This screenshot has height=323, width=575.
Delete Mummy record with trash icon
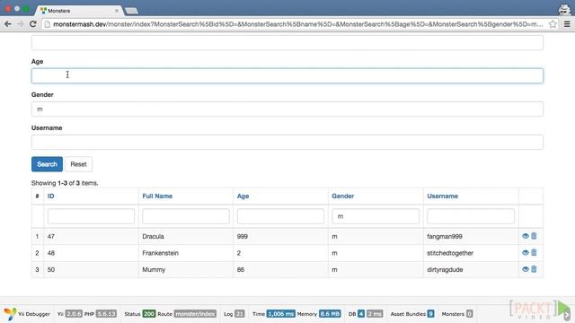534,269
